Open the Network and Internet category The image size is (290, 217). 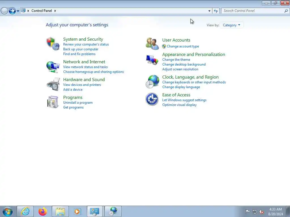pos(84,62)
